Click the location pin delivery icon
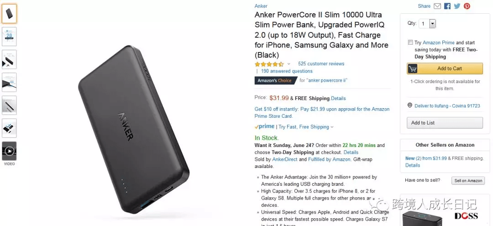This screenshot has width=493, height=226. click(x=409, y=105)
